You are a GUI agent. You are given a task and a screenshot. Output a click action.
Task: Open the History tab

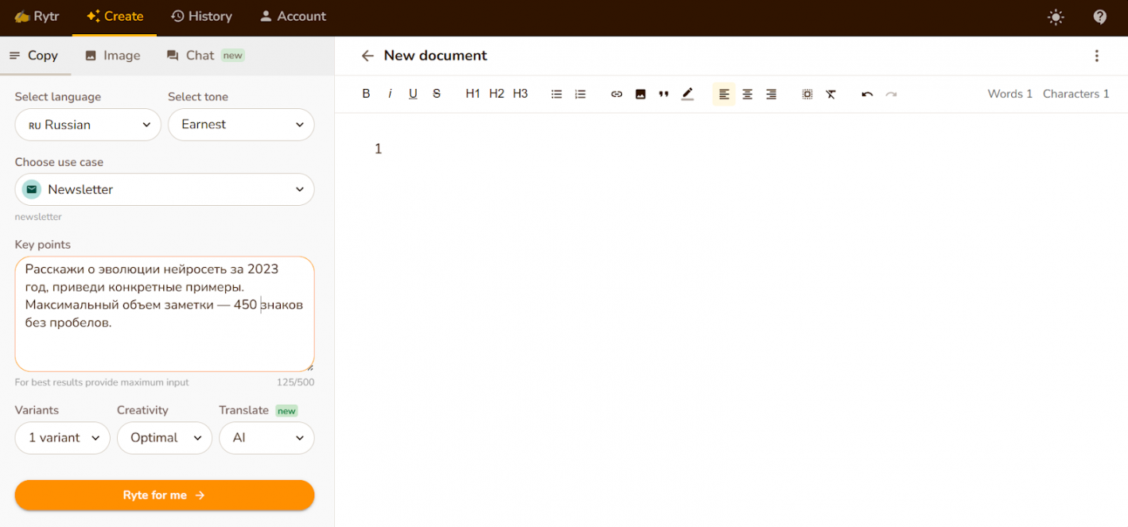click(x=201, y=16)
